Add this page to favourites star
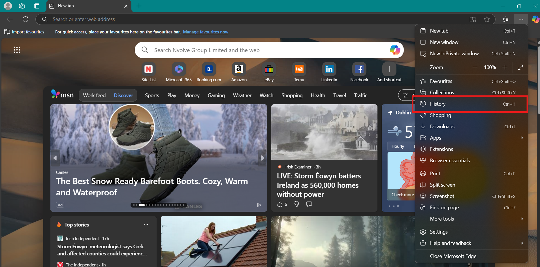The width and height of the screenshot is (540, 267). point(487,19)
